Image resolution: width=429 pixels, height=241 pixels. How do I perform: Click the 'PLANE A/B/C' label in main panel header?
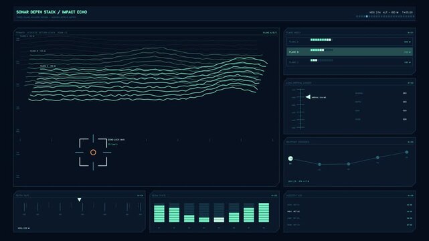(x=270, y=33)
